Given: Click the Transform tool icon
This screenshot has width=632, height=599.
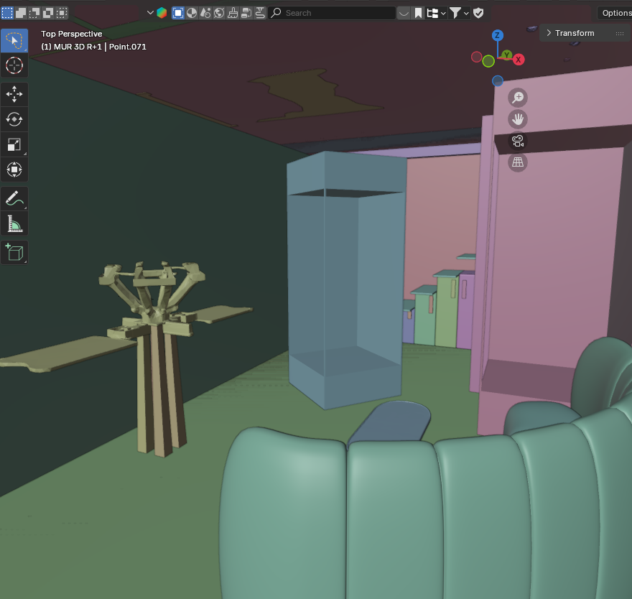Looking at the screenshot, I should tap(14, 170).
